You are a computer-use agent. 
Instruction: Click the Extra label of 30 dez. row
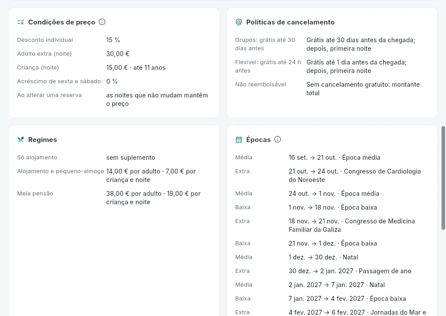pyautogui.click(x=242, y=271)
